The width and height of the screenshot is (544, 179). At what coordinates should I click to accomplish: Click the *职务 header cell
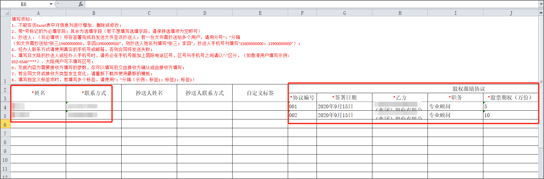455,97
